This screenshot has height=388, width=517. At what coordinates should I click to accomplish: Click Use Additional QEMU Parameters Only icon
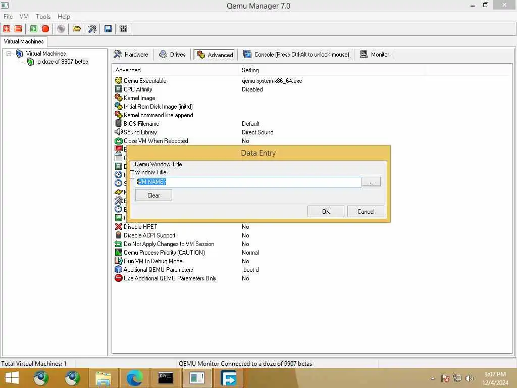pyautogui.click(x=118, y=278)
